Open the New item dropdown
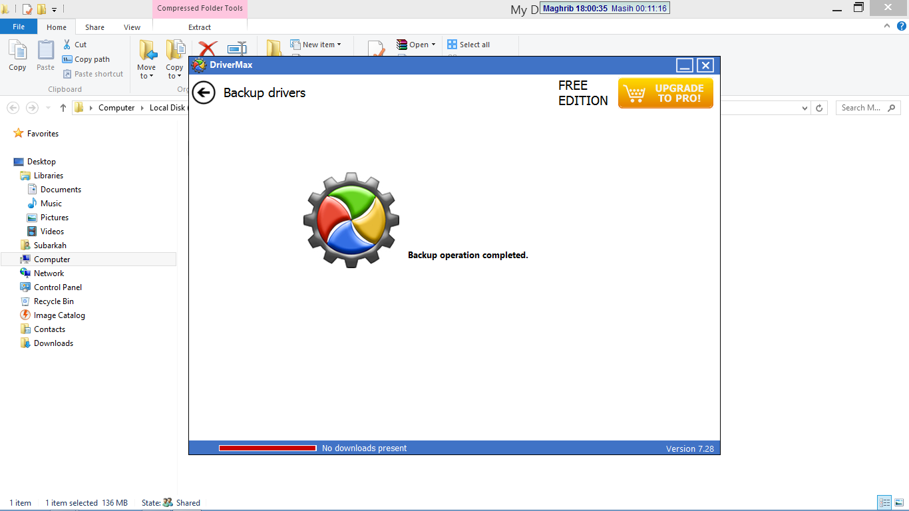909x511 pixels. point(315,45)
